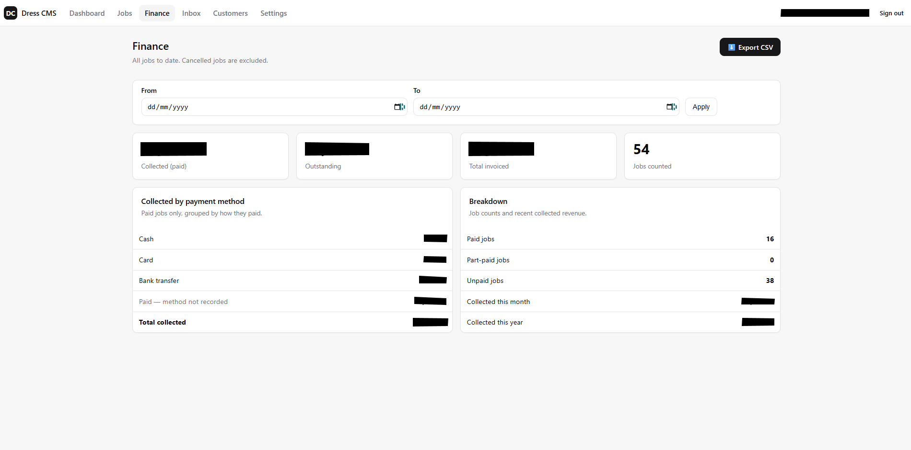This screenshot has width=911, height=450.
Task: Select the Cash payment method row
Action: 292,239
